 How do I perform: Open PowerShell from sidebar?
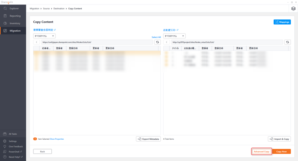pos(15,152)
